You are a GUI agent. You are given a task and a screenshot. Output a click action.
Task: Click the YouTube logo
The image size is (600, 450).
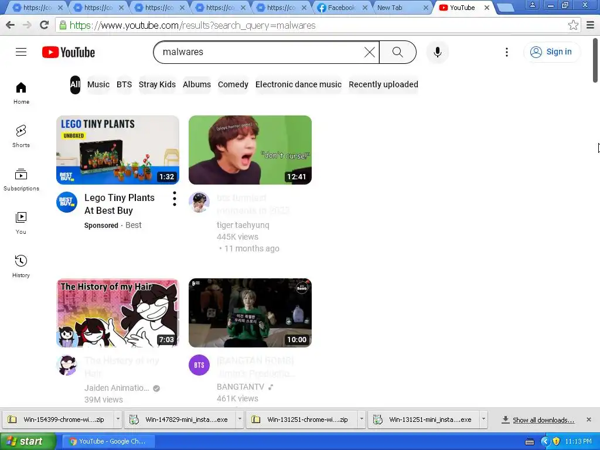[69, 52]
